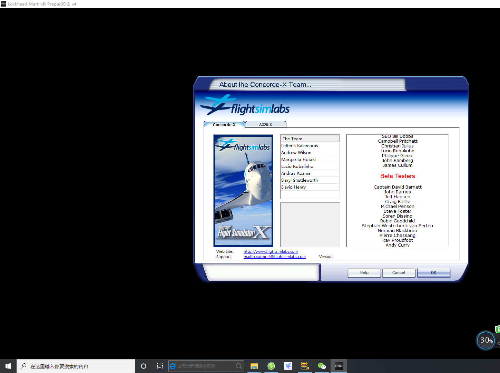Viewport: 500px width, 373px height.
Task: Select Andrew Wilson in team list
Action: [310, 153]
